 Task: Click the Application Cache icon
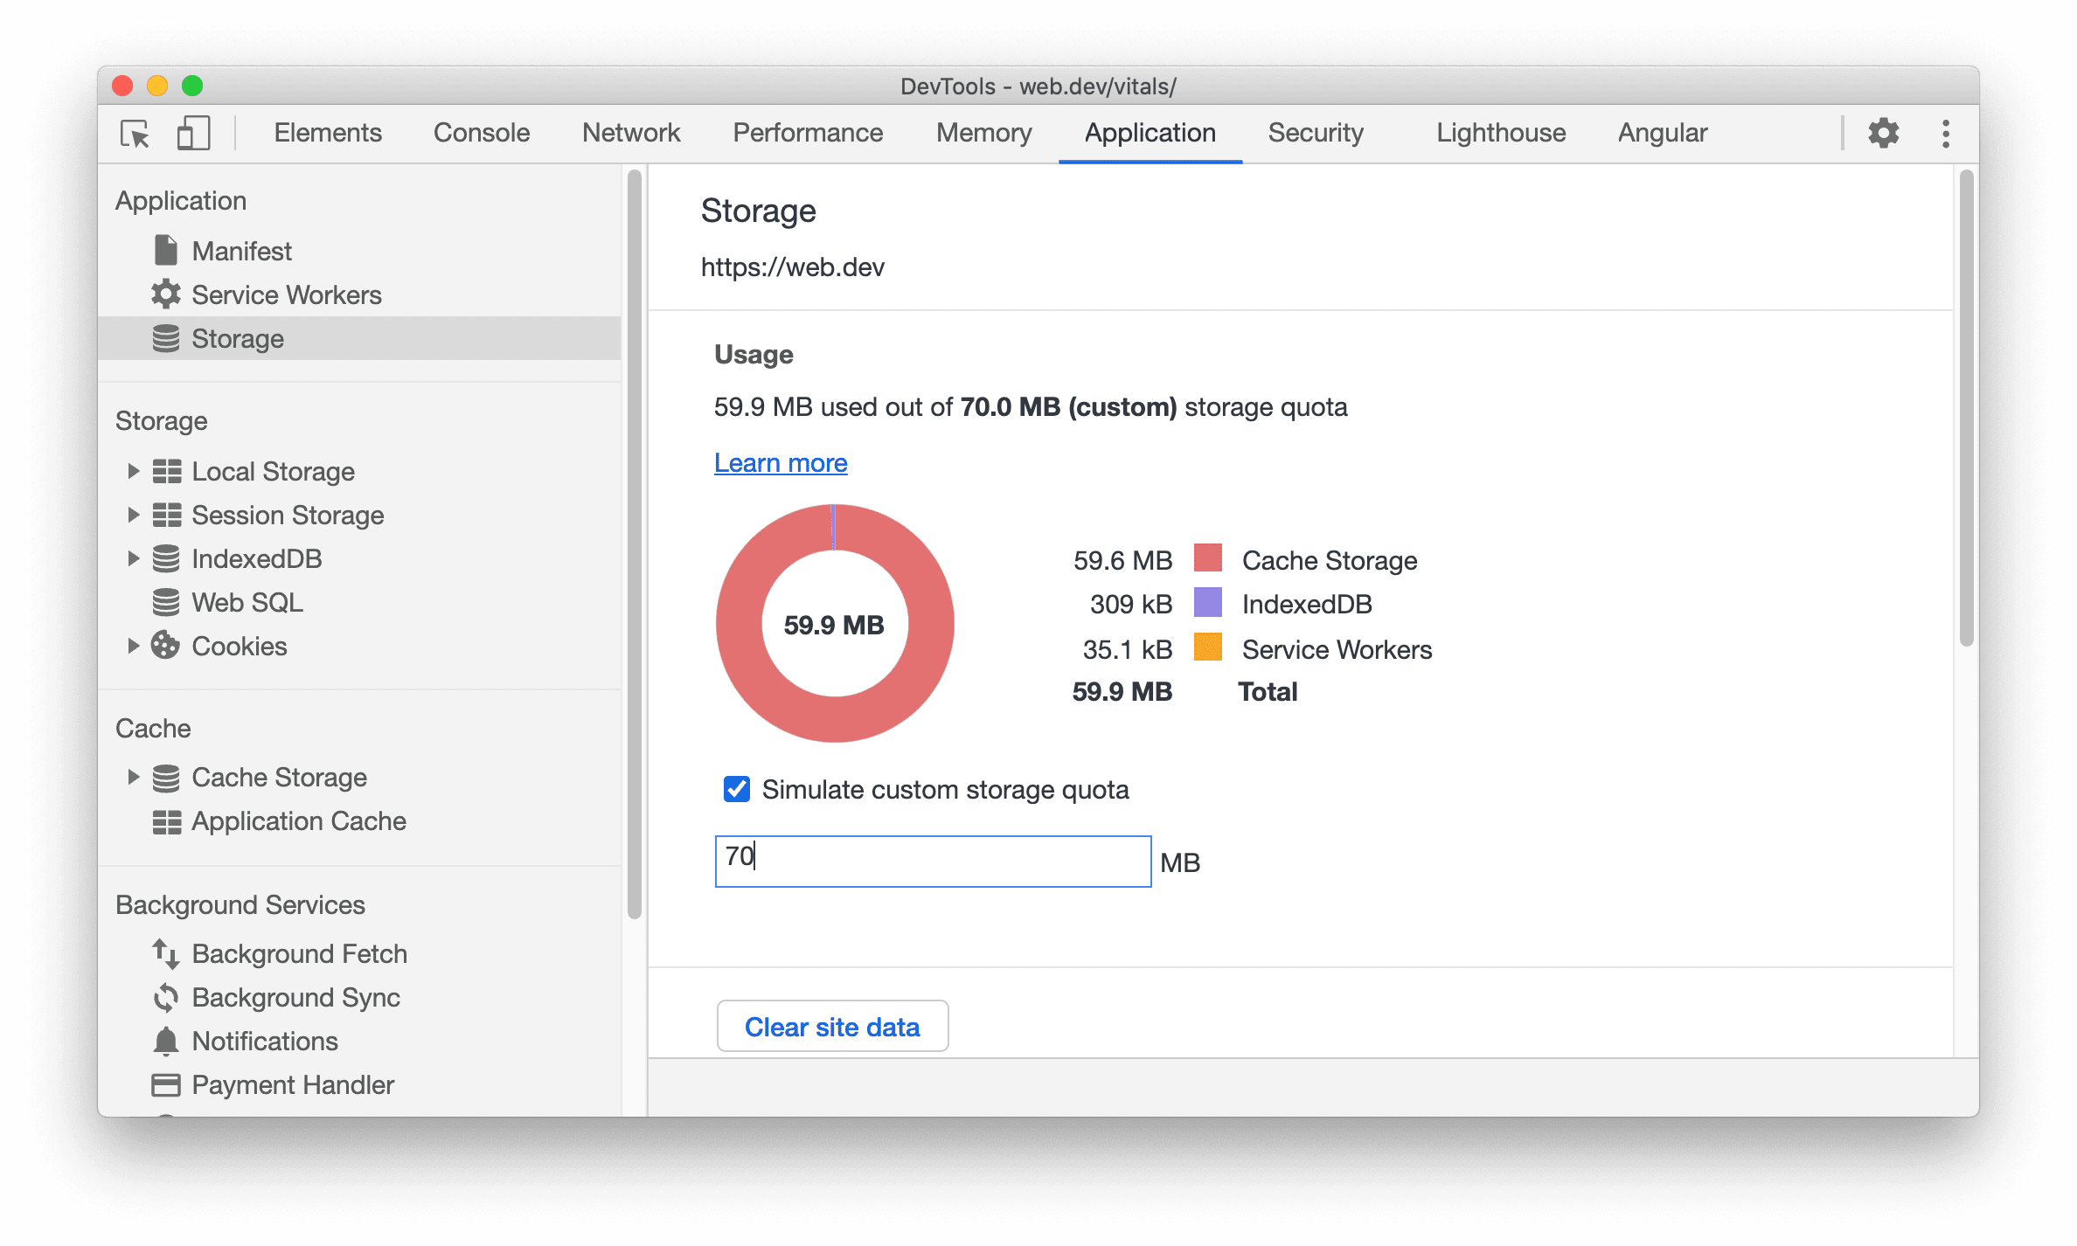(x=164, y=820)
